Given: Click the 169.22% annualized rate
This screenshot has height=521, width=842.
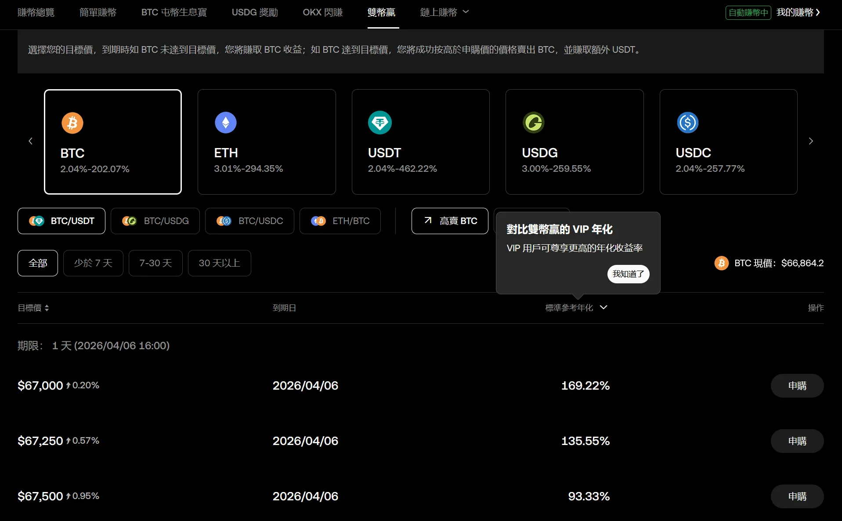Looking at the screenshot, I should click(585, 386).
